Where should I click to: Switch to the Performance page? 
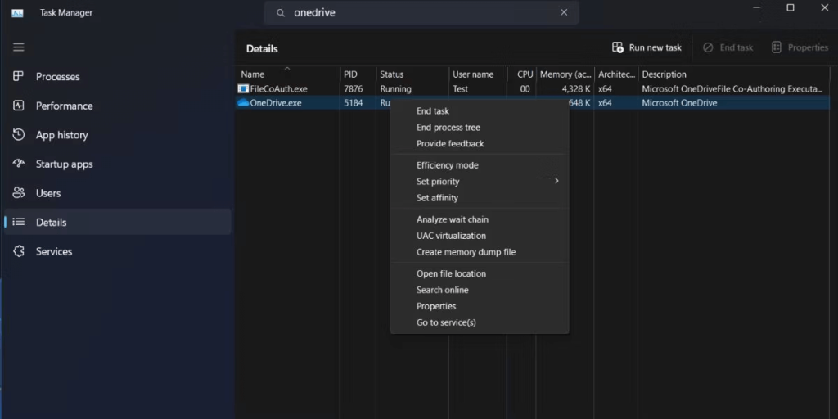[x=118, y=106]
